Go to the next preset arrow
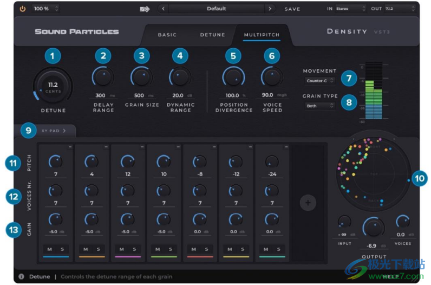Image resolution: width=431 pixels, height=285 pixels. tap(269, 9)
